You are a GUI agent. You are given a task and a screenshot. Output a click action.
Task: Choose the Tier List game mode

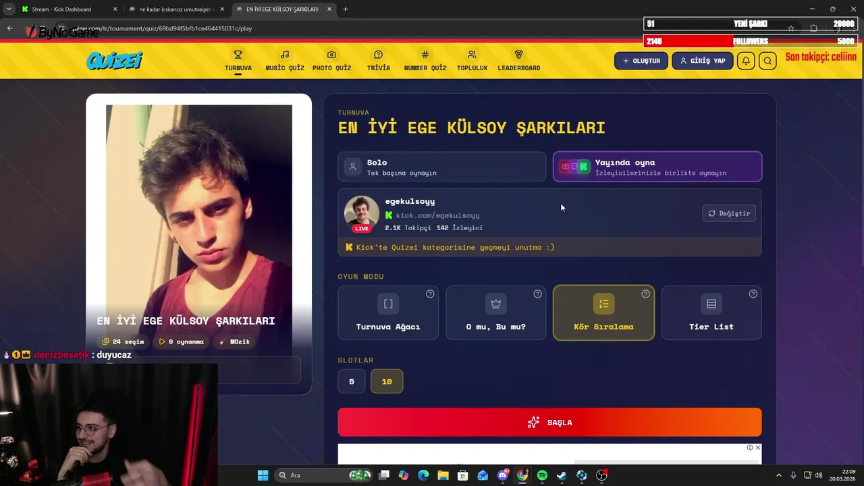pos(711,313)
